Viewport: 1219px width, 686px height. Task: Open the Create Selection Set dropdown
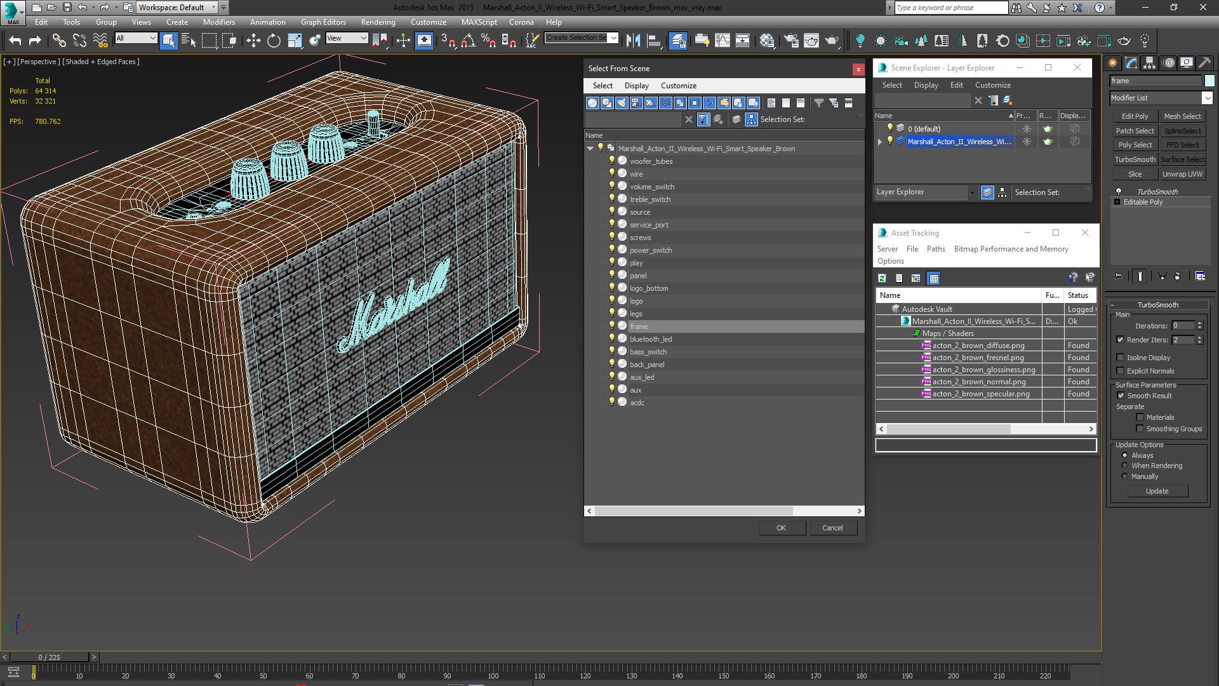coord(613,38)
